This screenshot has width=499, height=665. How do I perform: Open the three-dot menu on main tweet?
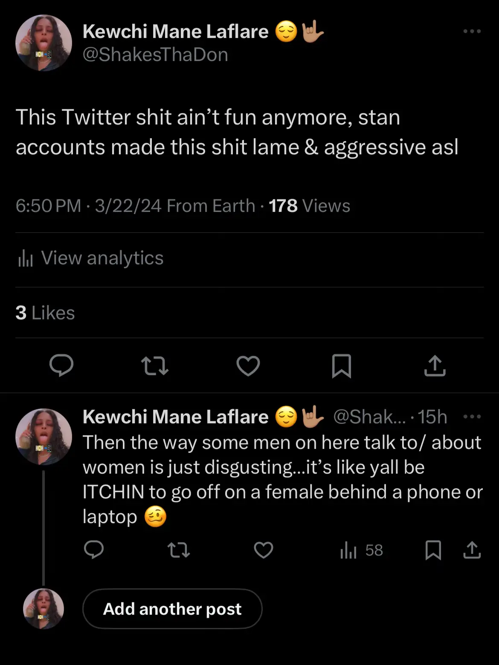click(472, 31)
